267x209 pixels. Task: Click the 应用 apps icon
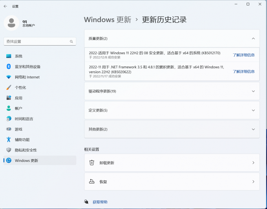(9, 98)
